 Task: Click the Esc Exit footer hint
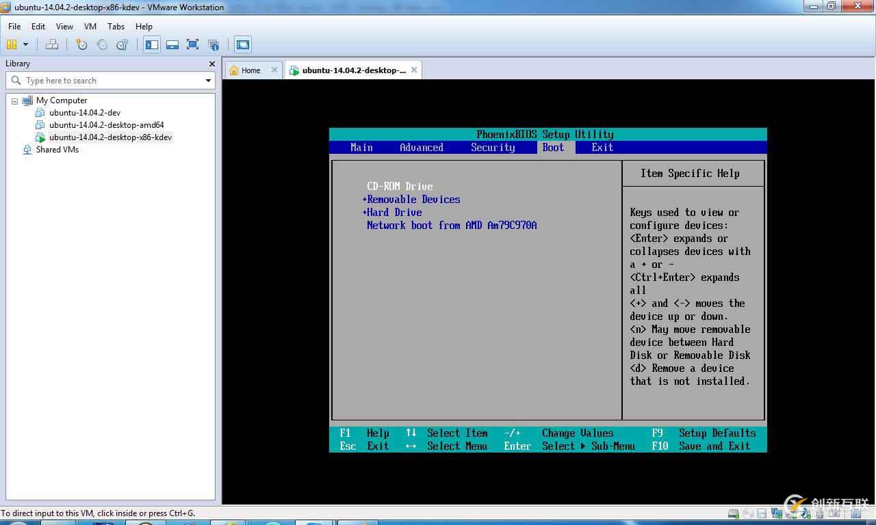[x=364, y=446]
